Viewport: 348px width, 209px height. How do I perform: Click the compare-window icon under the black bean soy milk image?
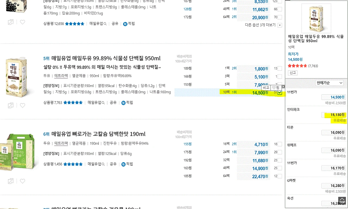point(11,22)
